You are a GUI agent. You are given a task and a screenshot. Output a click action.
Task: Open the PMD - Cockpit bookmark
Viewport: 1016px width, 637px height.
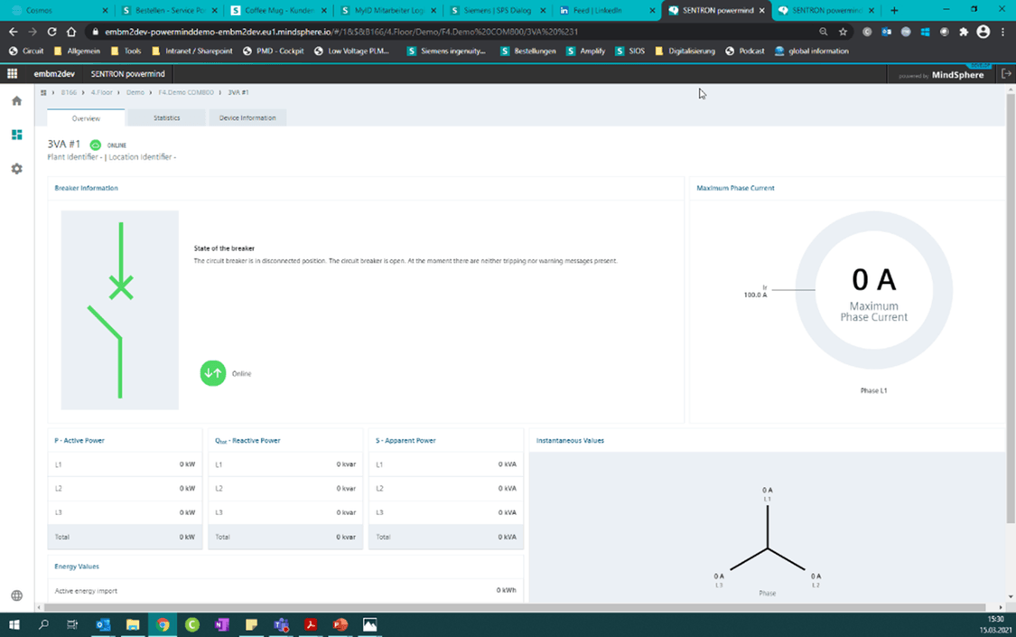(x=274, y=52)
